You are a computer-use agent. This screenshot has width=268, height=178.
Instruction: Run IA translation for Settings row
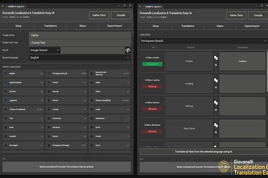pyautogui.click(x=216, y=110)
